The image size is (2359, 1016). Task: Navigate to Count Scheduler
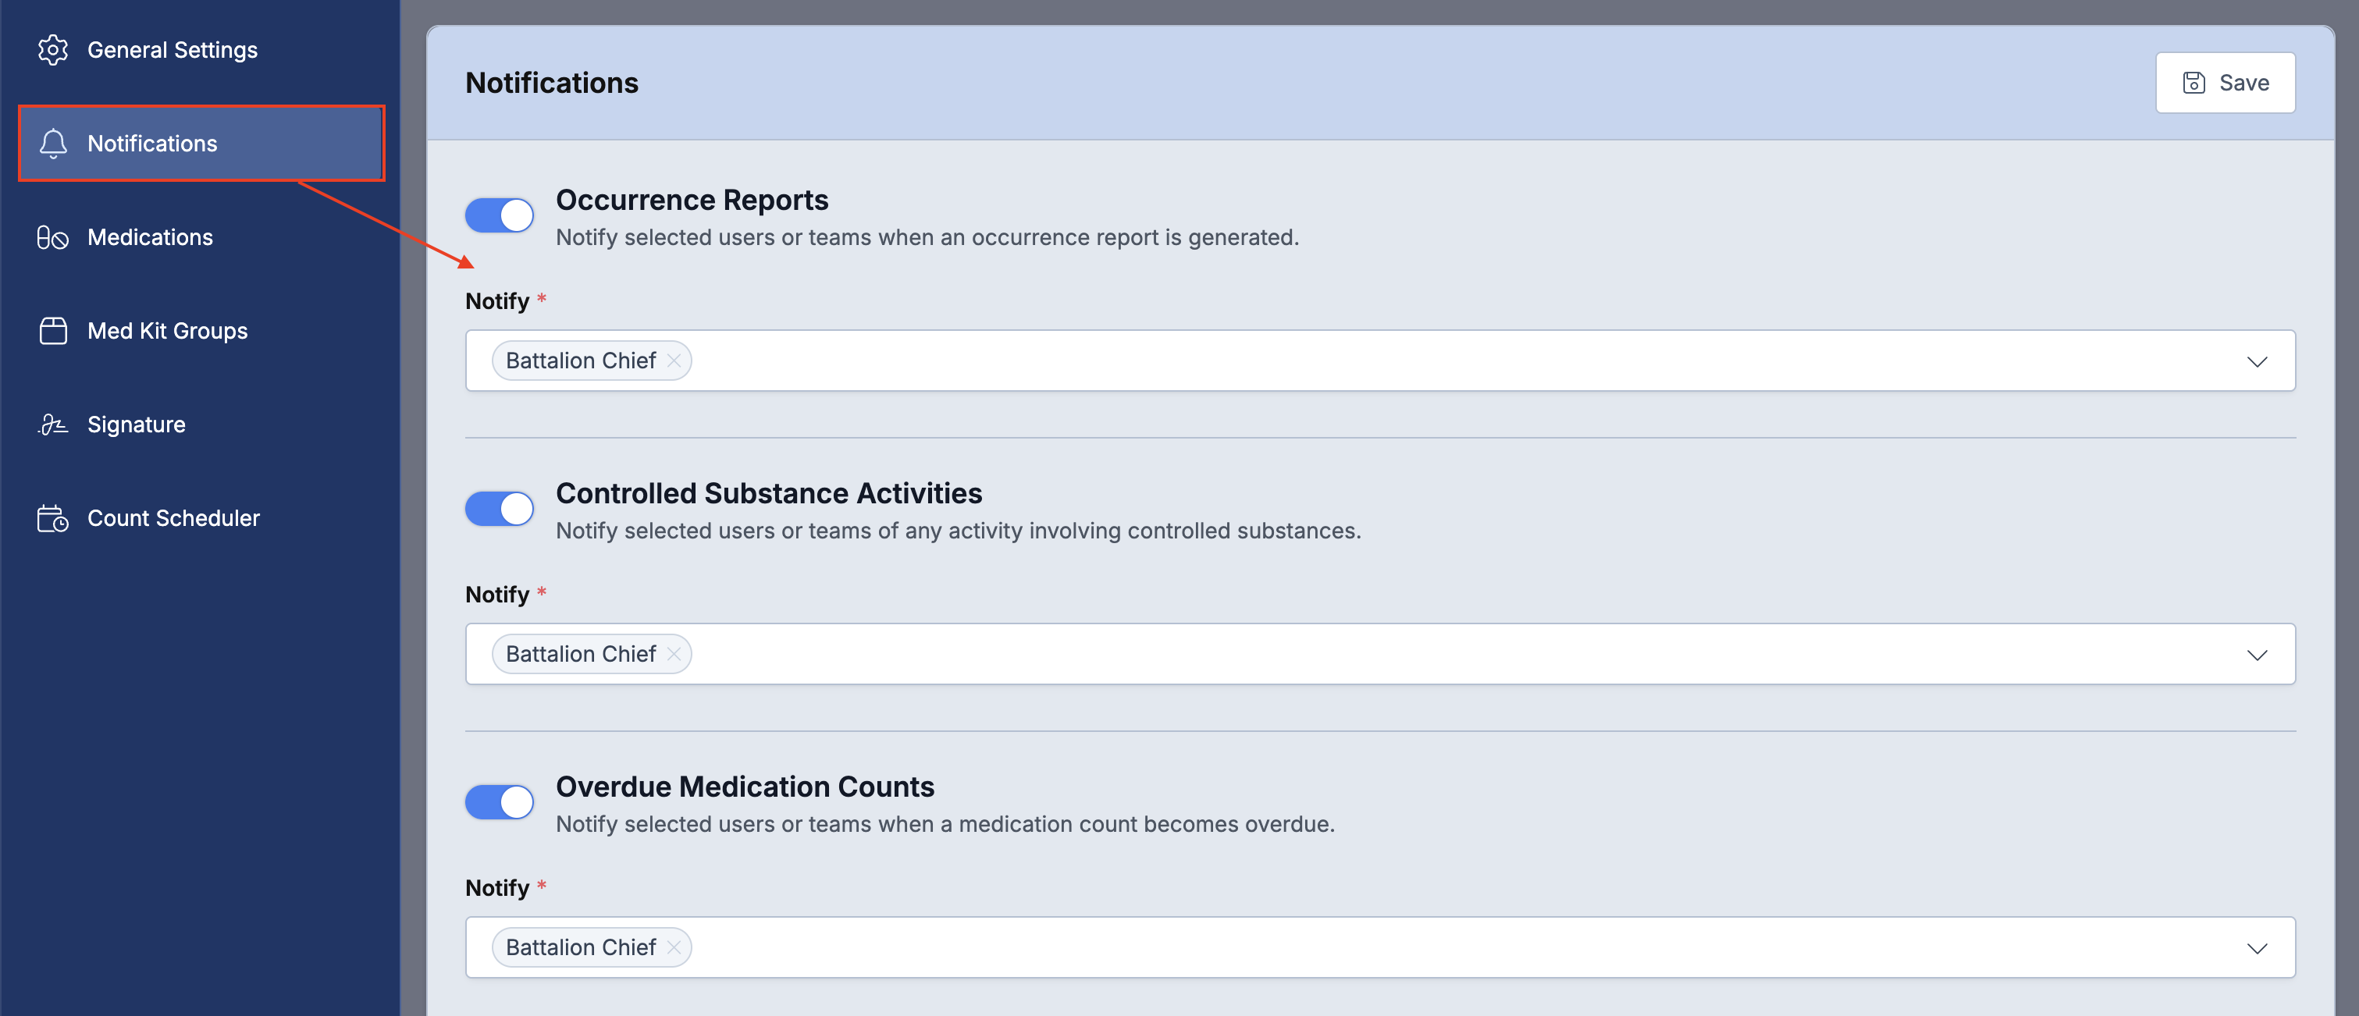click(201, 518)
